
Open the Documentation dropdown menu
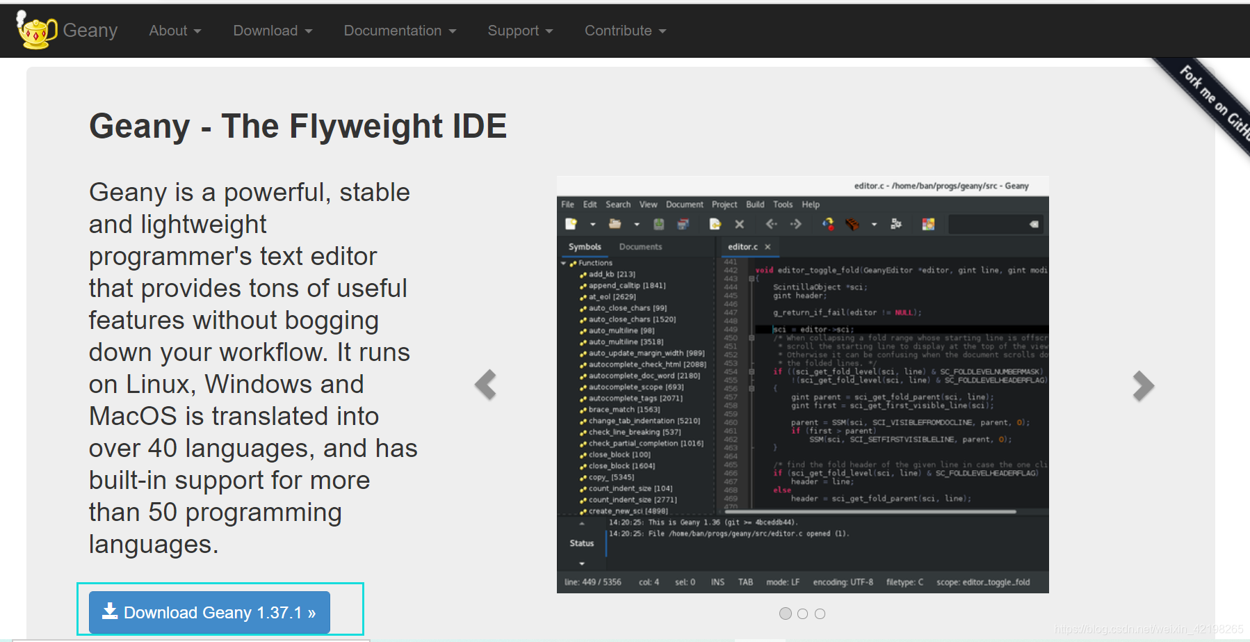pos(400,31)
